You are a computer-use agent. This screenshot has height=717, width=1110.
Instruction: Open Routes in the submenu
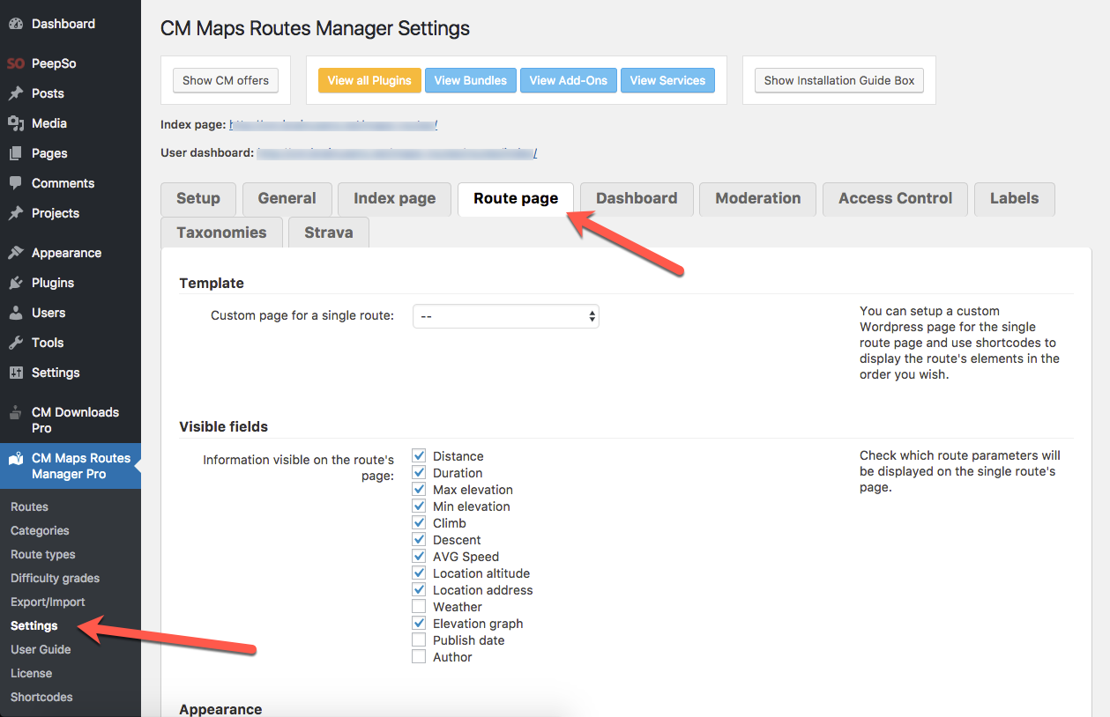(29, 507)
